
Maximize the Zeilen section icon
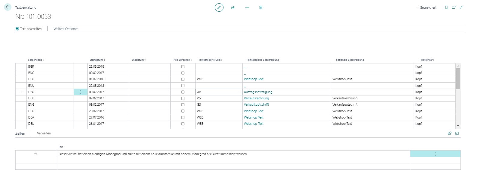point(457,133)
